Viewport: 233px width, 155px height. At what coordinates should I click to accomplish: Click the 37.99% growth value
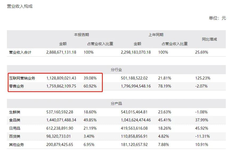click(x=202, y=120)
